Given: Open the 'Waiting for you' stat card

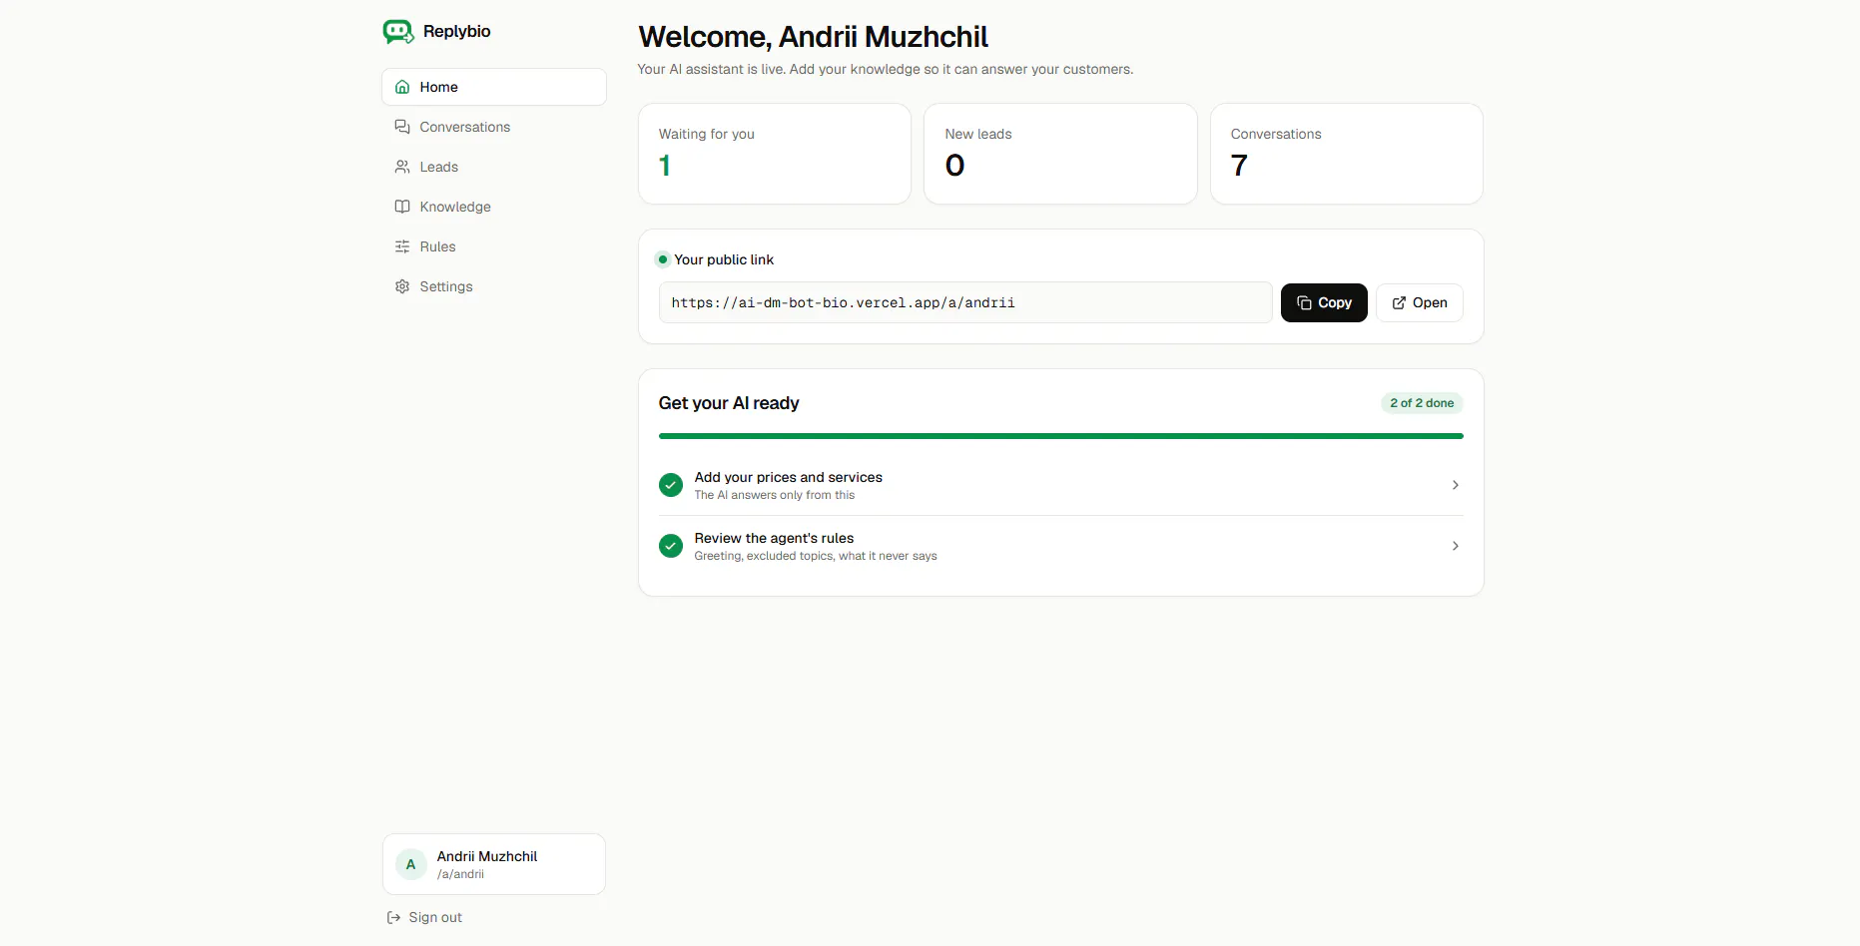Looking at the screenshot, I should 775,154.
